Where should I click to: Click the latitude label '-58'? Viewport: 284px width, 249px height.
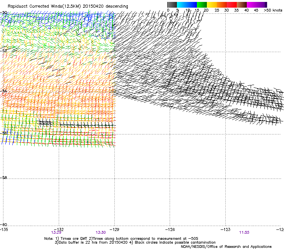click(x=3, y=178)
